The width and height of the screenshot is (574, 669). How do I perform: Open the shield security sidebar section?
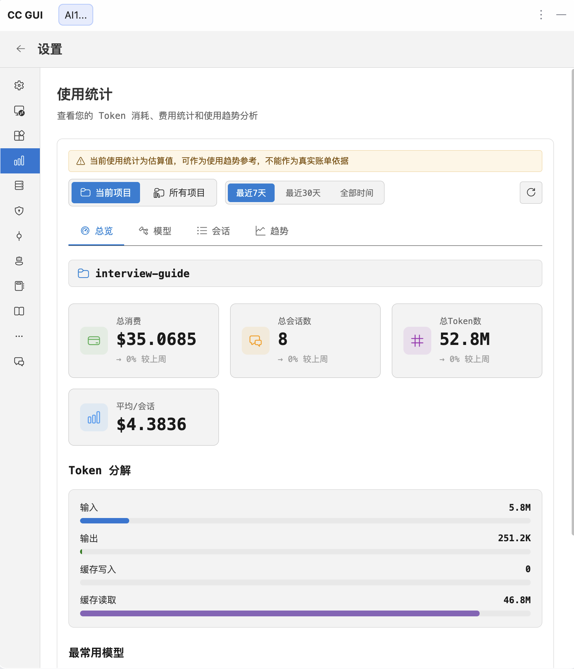pos(19,211)
